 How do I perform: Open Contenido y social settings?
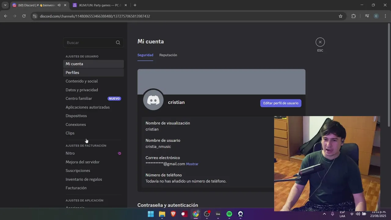pos(93,81)
